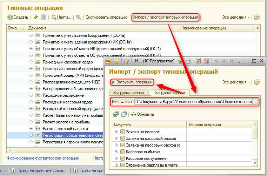Select Регистрация строки книги покупо row
267x176 pixels.
point(55,142)
